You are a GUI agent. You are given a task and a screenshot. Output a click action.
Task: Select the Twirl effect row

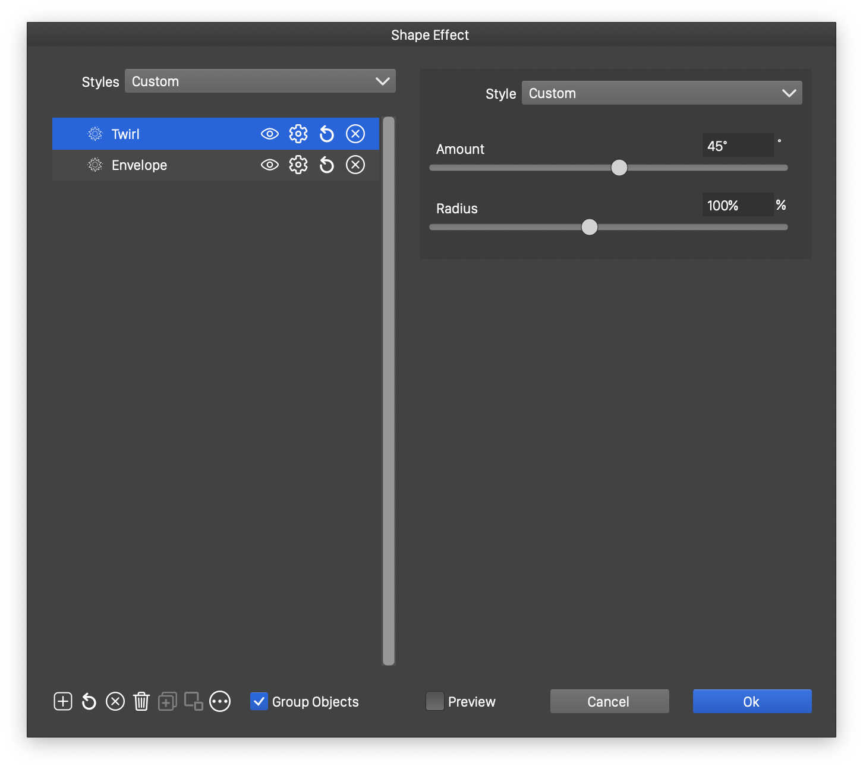click(216, 134)
